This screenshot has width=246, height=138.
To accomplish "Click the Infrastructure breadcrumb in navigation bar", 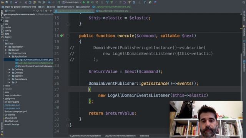I will pyautogui.click(x=66, y=7).
